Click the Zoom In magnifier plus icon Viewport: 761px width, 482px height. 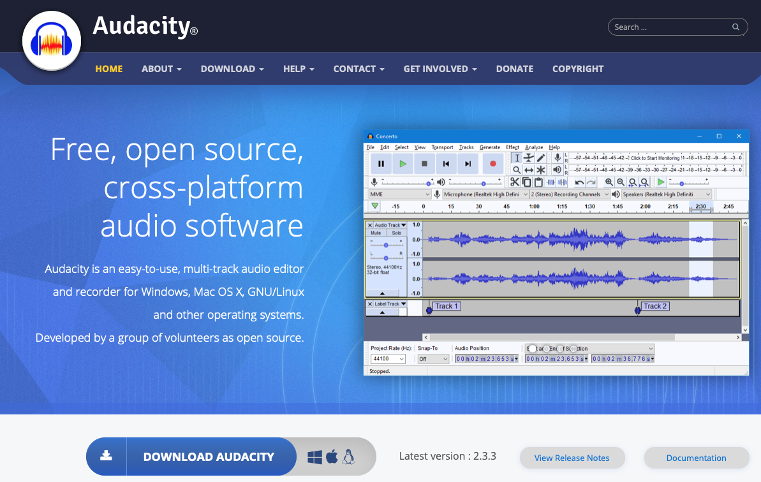[609, 182]
